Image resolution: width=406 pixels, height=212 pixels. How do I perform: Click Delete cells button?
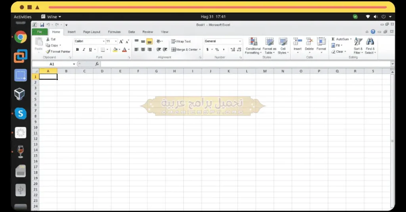[309, 45]
